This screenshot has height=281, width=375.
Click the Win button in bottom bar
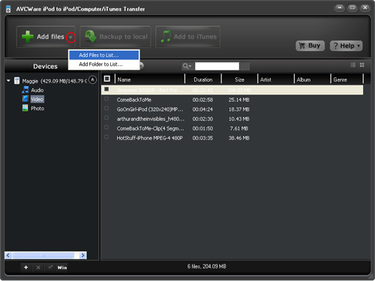(62, 268)
